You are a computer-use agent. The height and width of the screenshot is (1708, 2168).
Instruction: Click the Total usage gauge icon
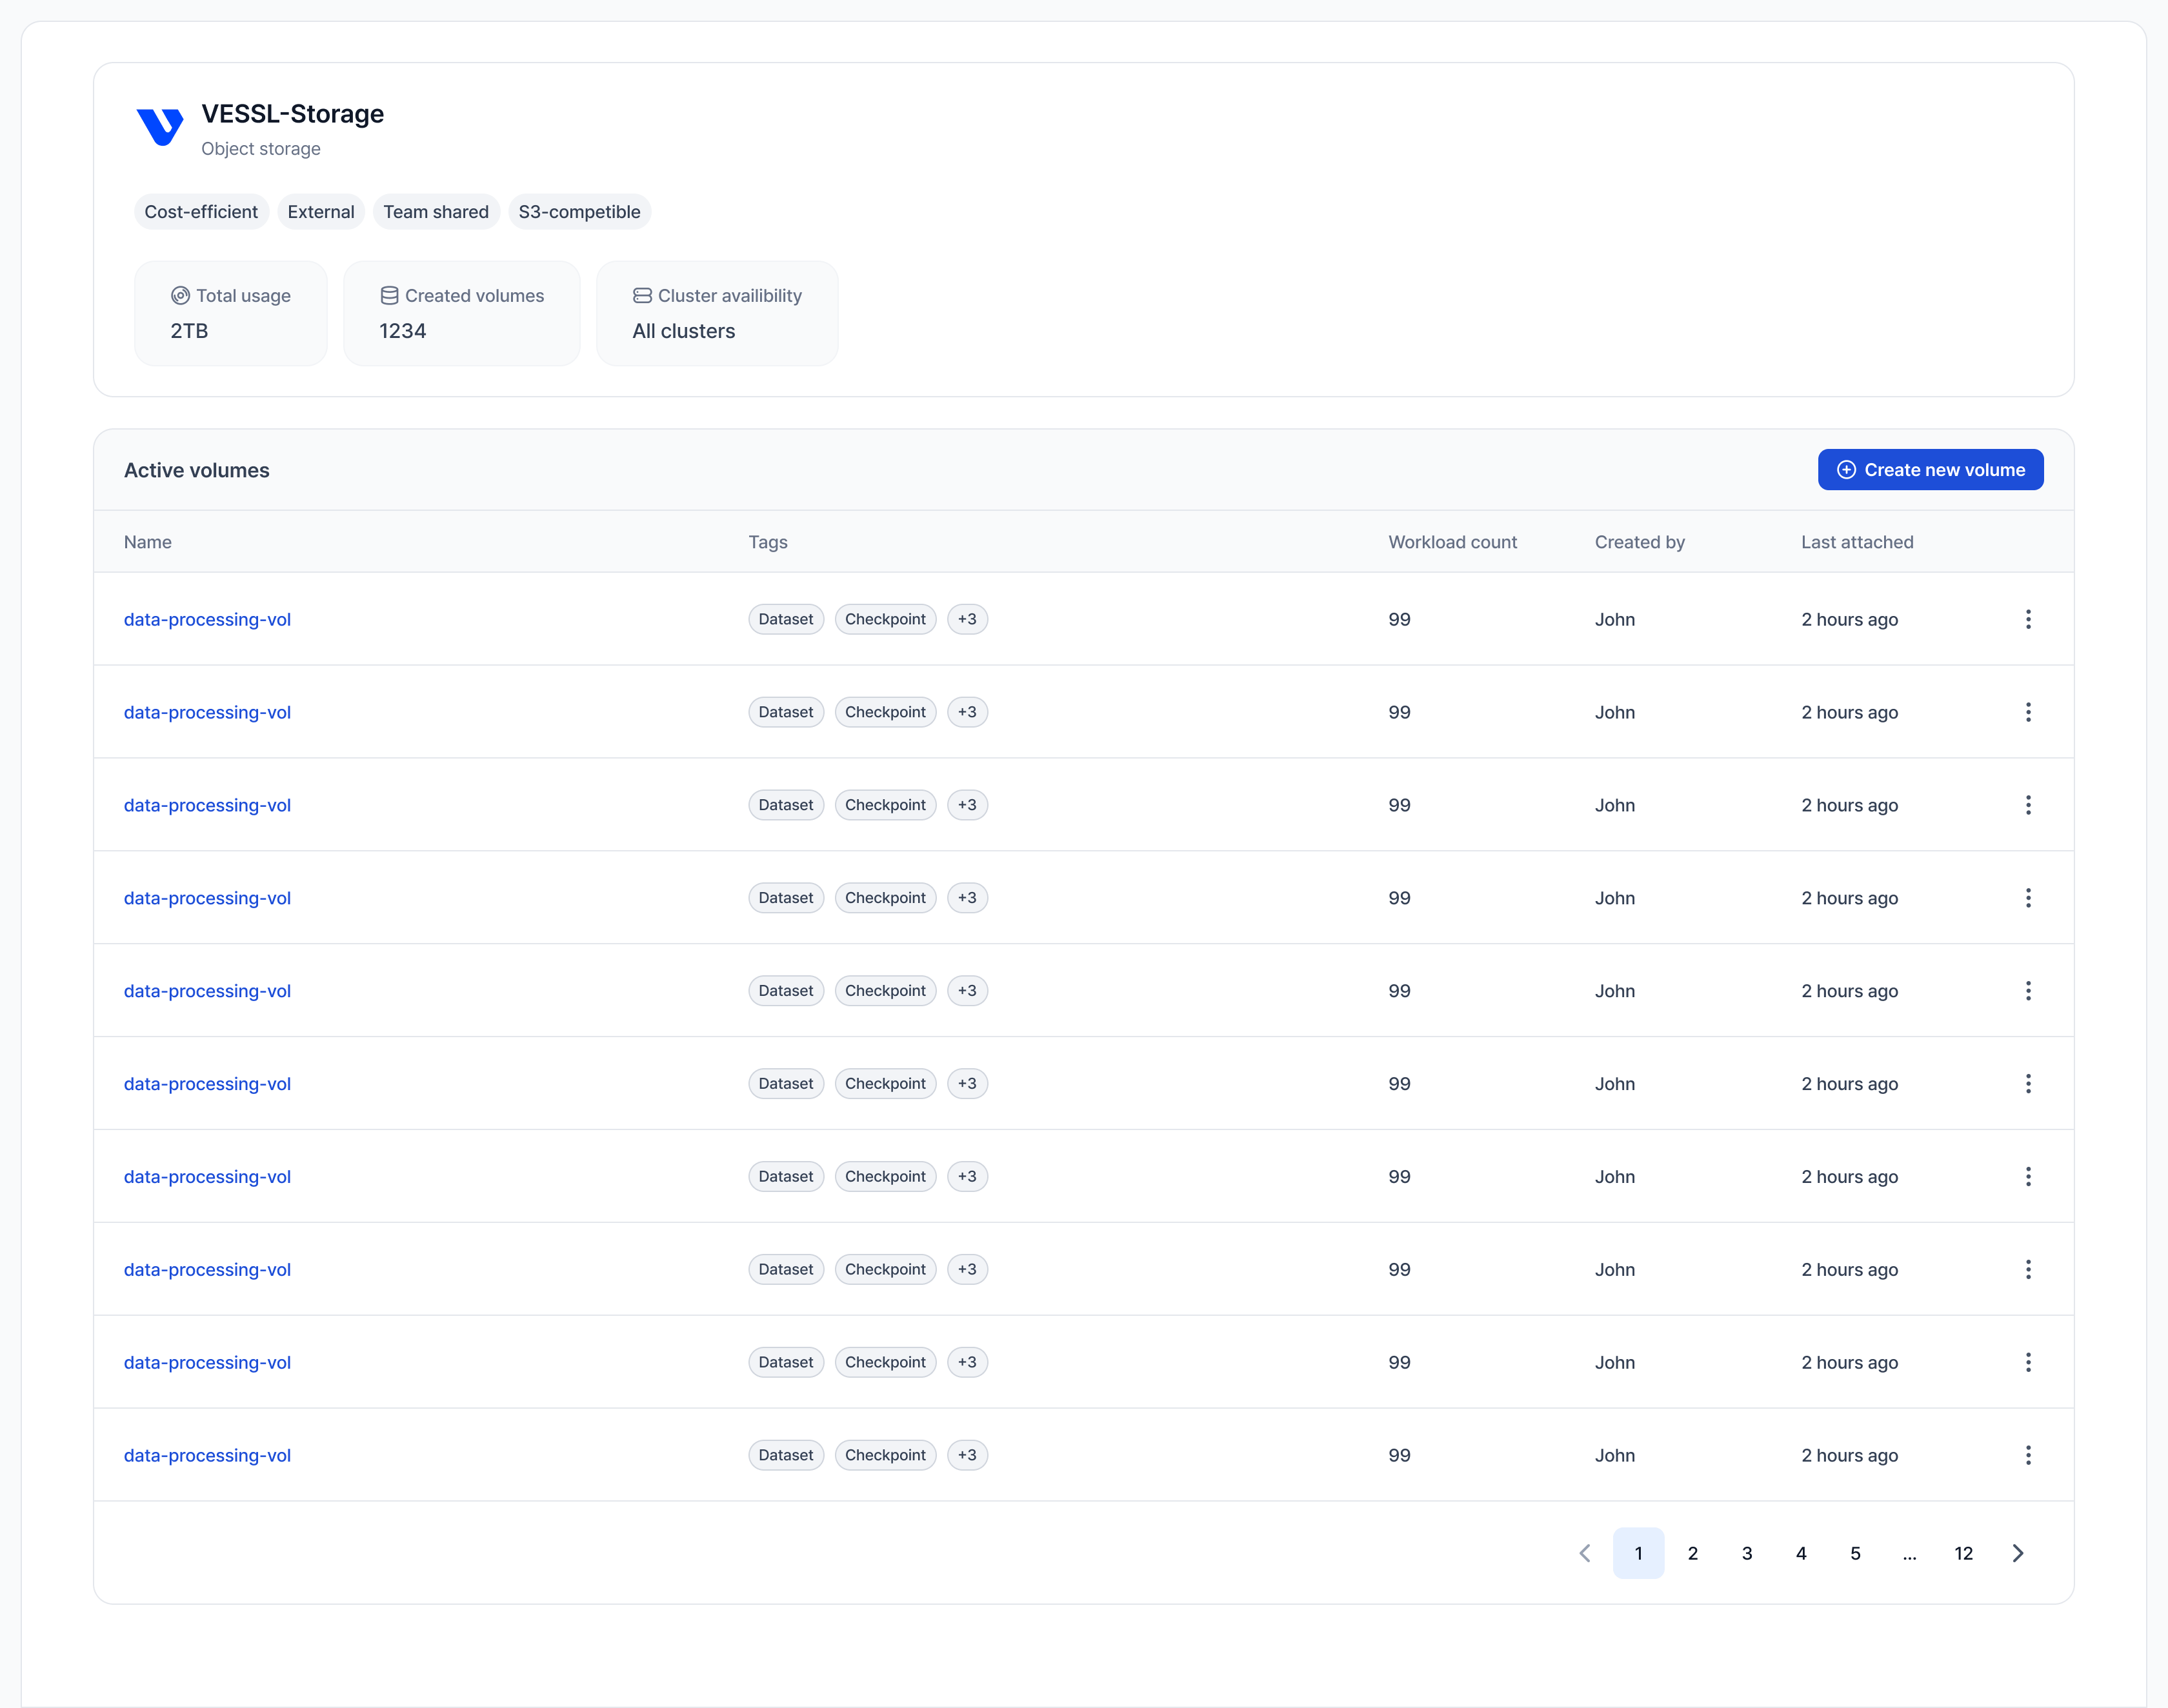pyautogui.click(x=180, y=296)
